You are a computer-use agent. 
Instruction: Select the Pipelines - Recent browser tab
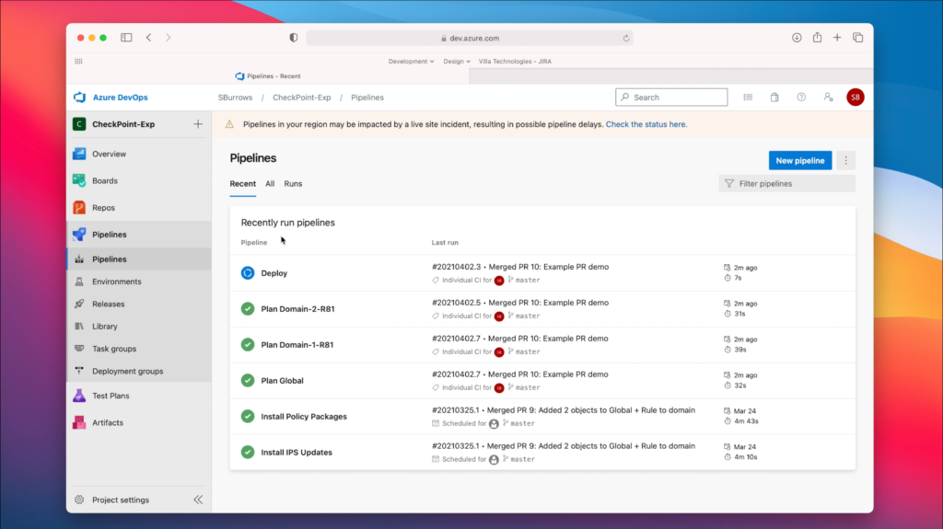[x=268, y=76]
